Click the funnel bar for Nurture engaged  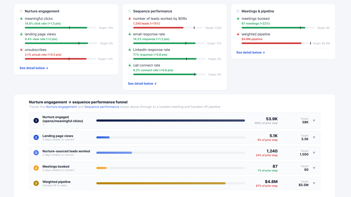click(170, 121)
